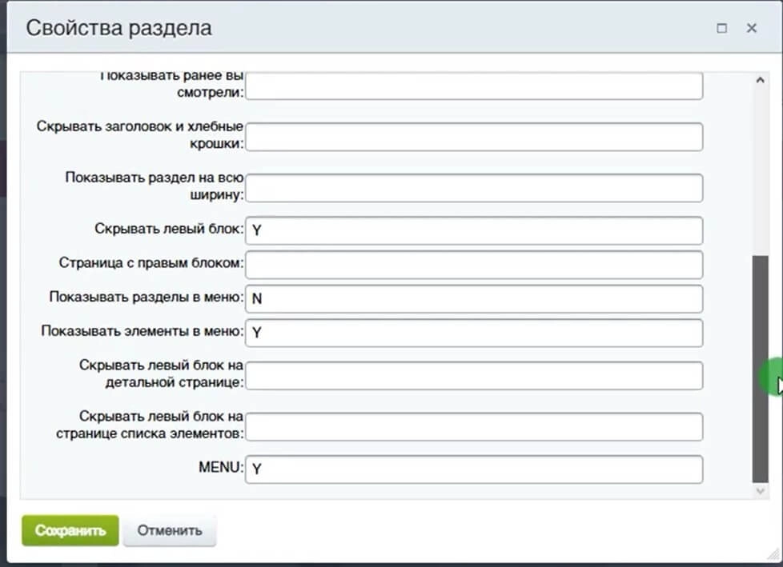The width and height of the screenshot is (783, 567).
Task: Click the Показывать разделы в меню label
Action: [147, 297]
